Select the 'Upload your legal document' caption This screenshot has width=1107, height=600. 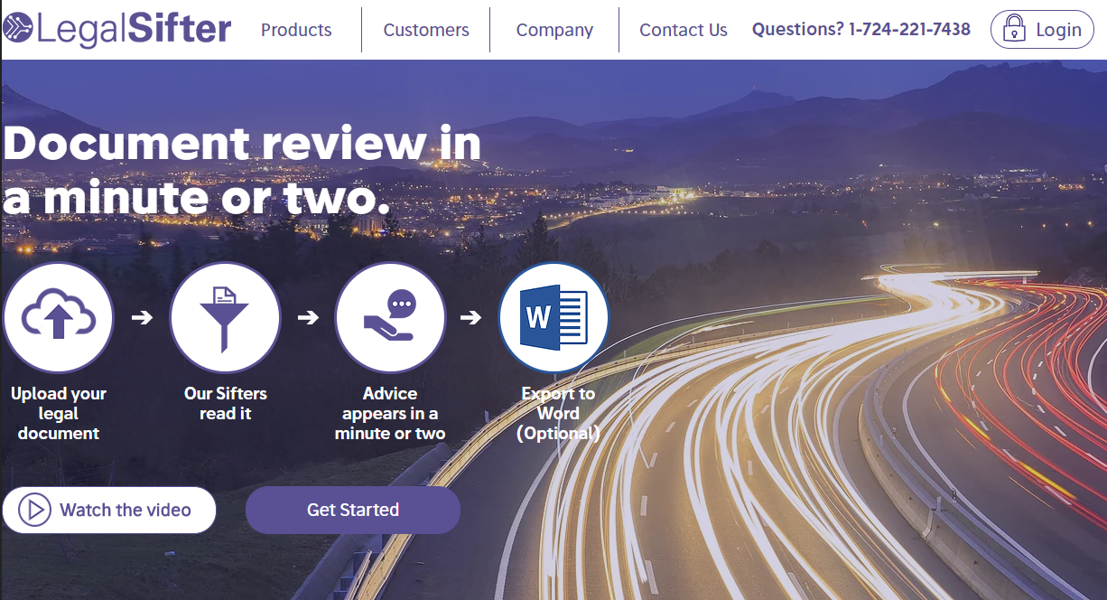coord(59,413)
